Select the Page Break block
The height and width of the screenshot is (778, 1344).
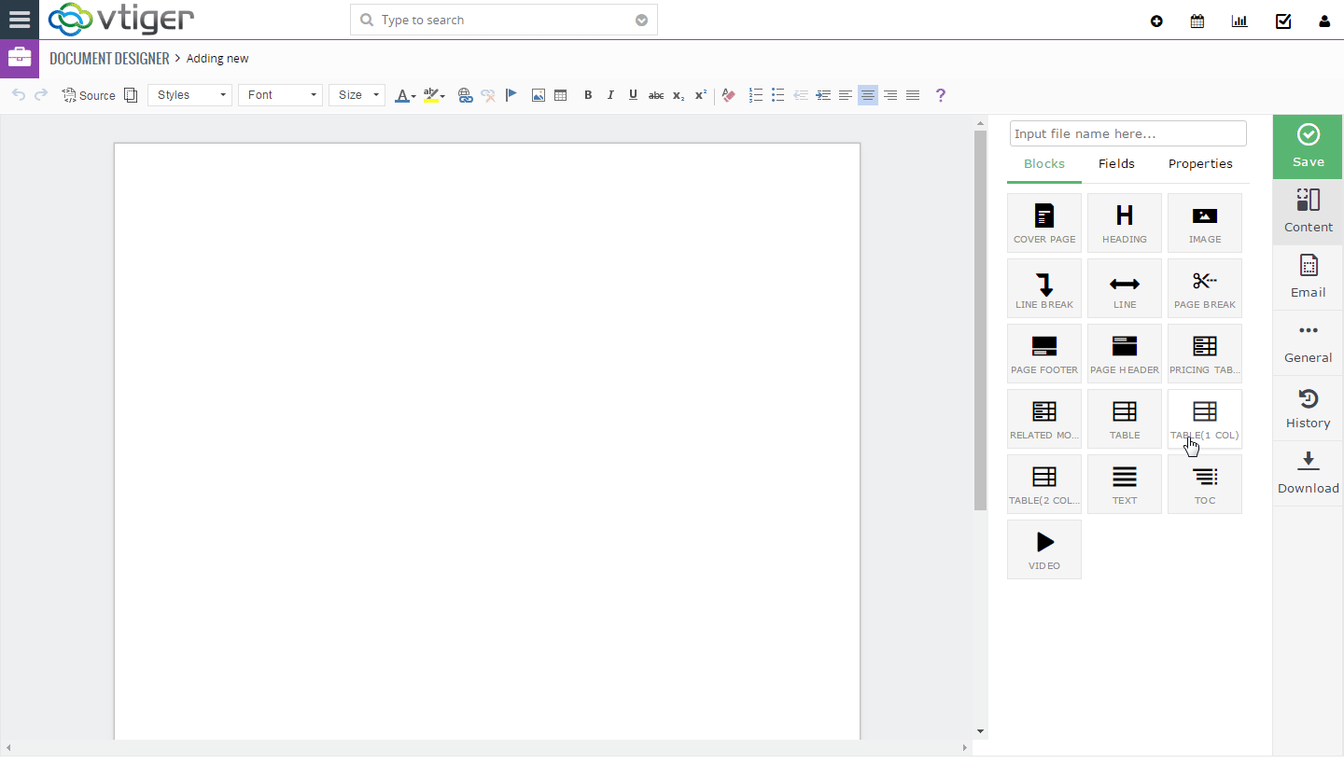(x=1205, y=288)
